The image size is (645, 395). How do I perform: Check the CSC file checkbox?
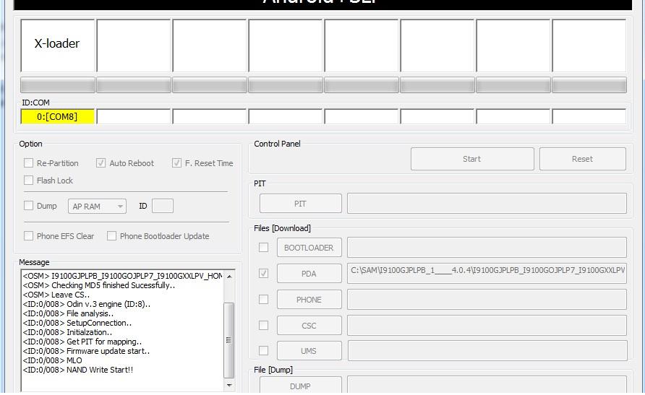tap(263, 325)
